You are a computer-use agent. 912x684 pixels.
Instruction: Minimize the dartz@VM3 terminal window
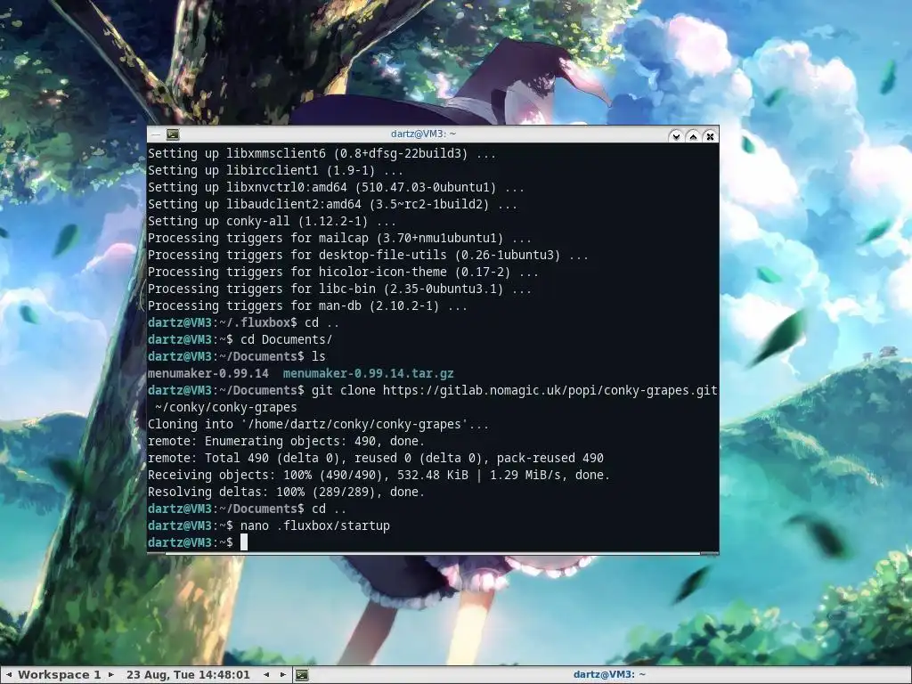[676, 136]
